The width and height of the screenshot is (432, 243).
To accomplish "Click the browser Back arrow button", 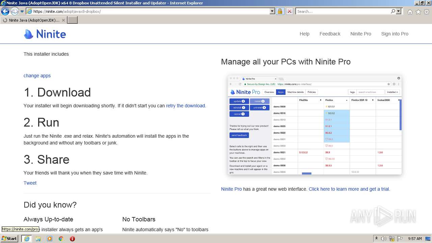I will tap(5, 11).
